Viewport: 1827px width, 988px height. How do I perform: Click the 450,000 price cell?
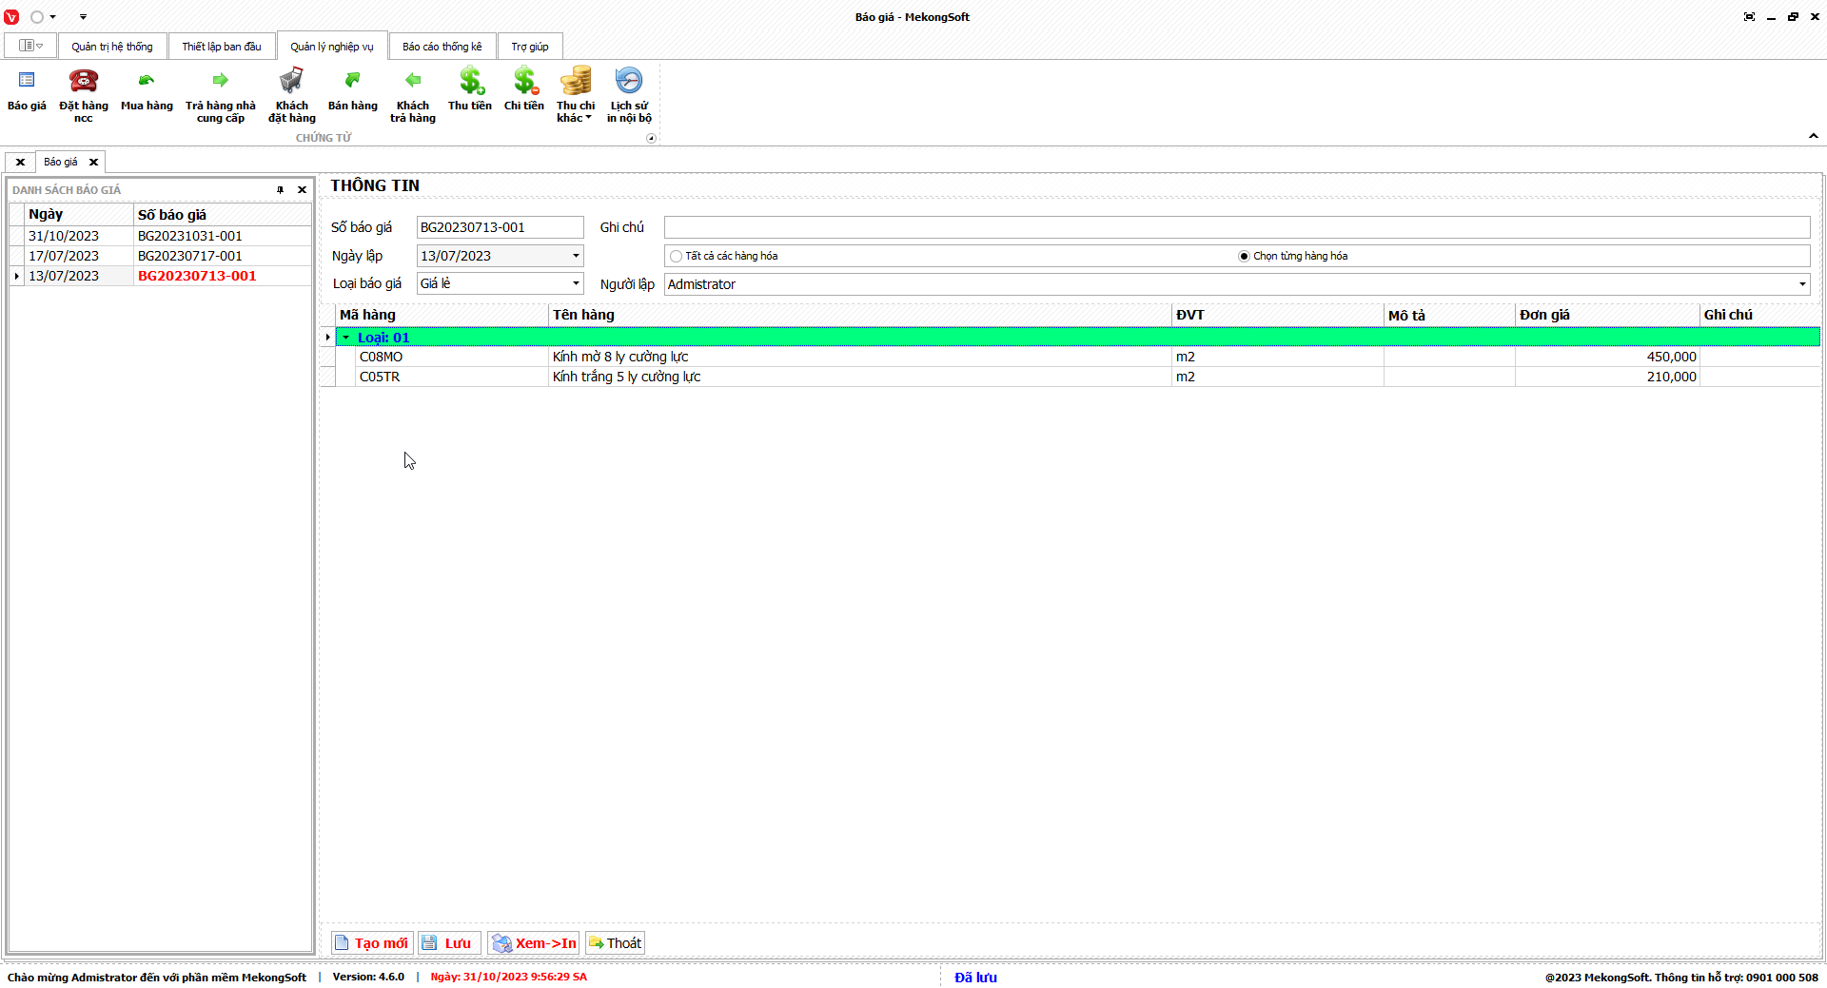click(x=1607, y=357)
